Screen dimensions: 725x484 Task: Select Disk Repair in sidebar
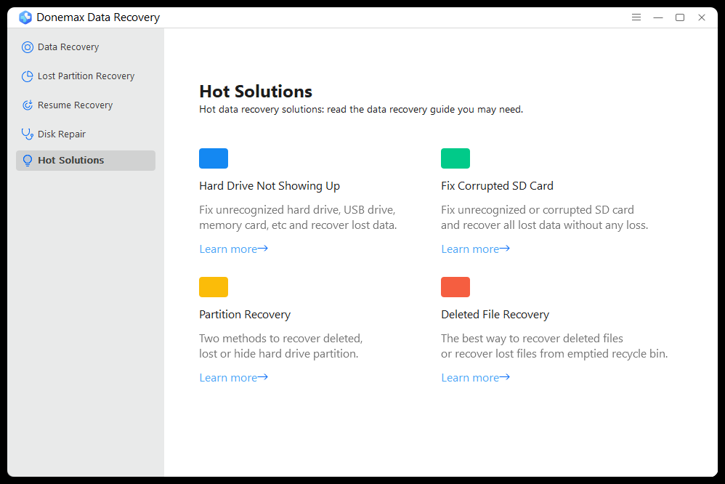[86, 134]
